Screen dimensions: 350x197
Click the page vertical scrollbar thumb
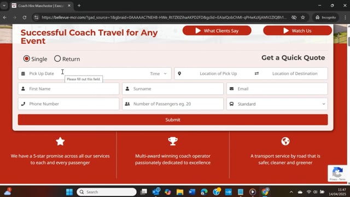pos(348,42)
